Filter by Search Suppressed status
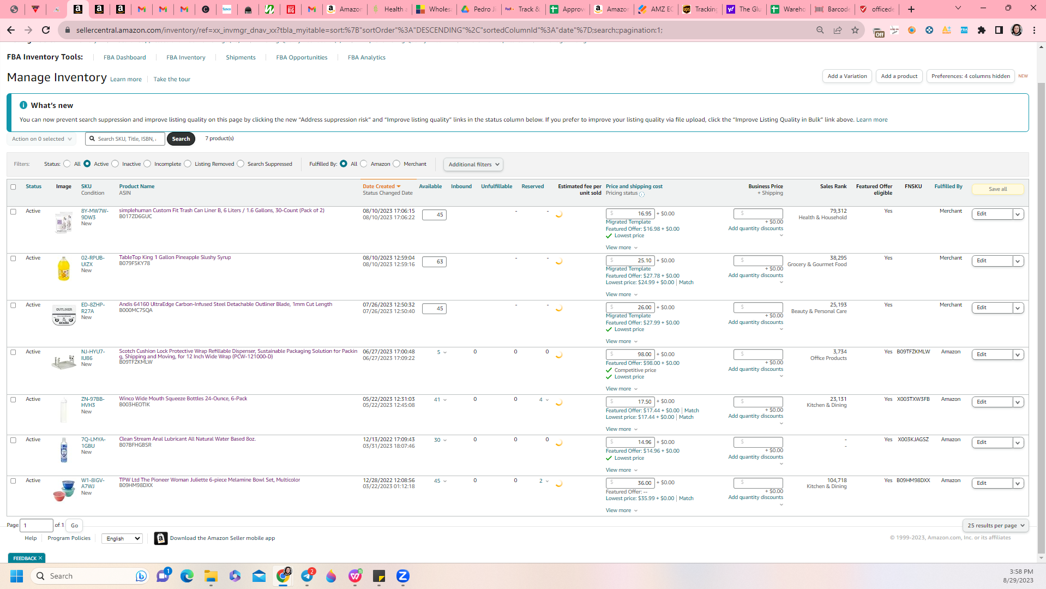Viewport: 1046px width, 589px height. 241,164
